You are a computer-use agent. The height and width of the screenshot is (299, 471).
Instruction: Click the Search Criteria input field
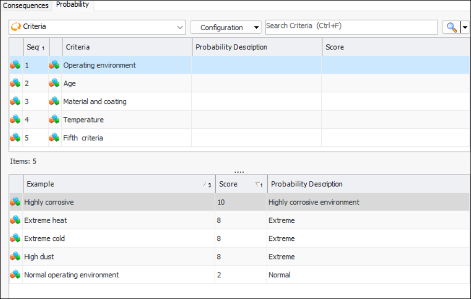pyautogui.click(x=351, y=26)
